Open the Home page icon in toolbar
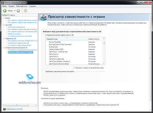Viewport: 153px width, 113px height. coord(25,11)
